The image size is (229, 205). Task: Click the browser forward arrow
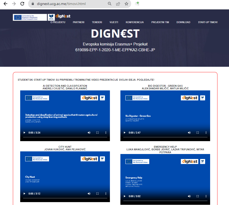tap(14, 4)
